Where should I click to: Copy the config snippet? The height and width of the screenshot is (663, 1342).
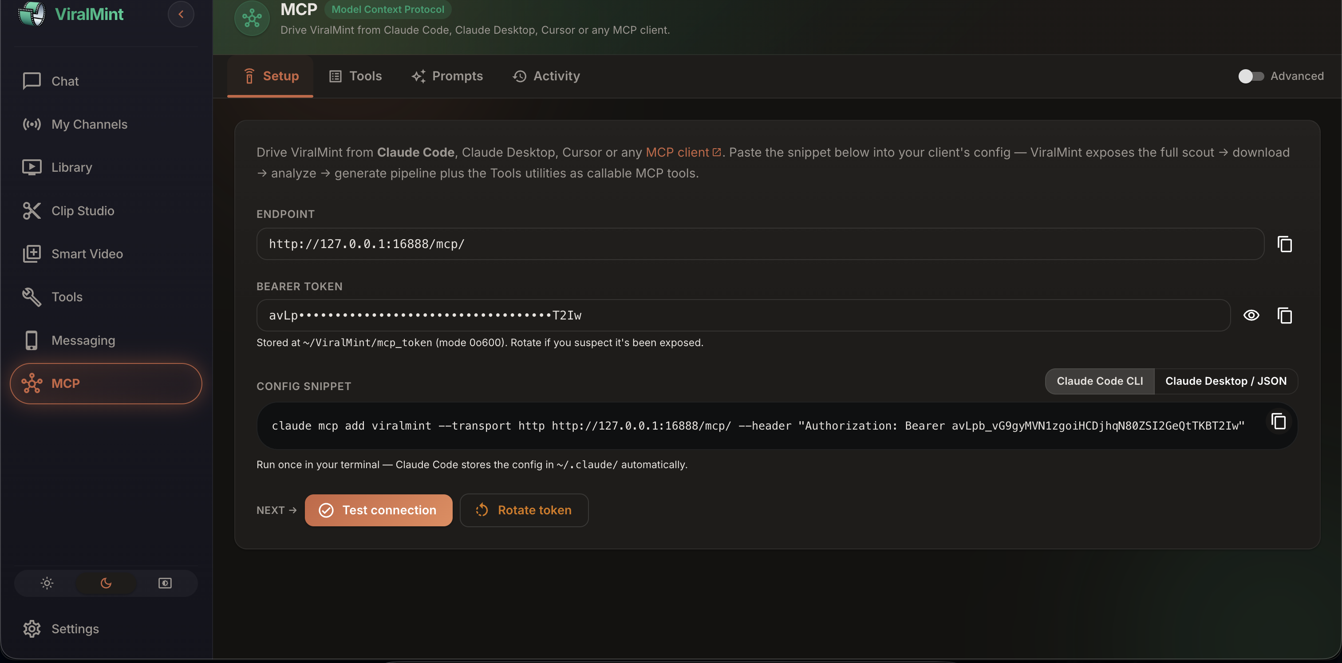click(x=1279, y=421)
